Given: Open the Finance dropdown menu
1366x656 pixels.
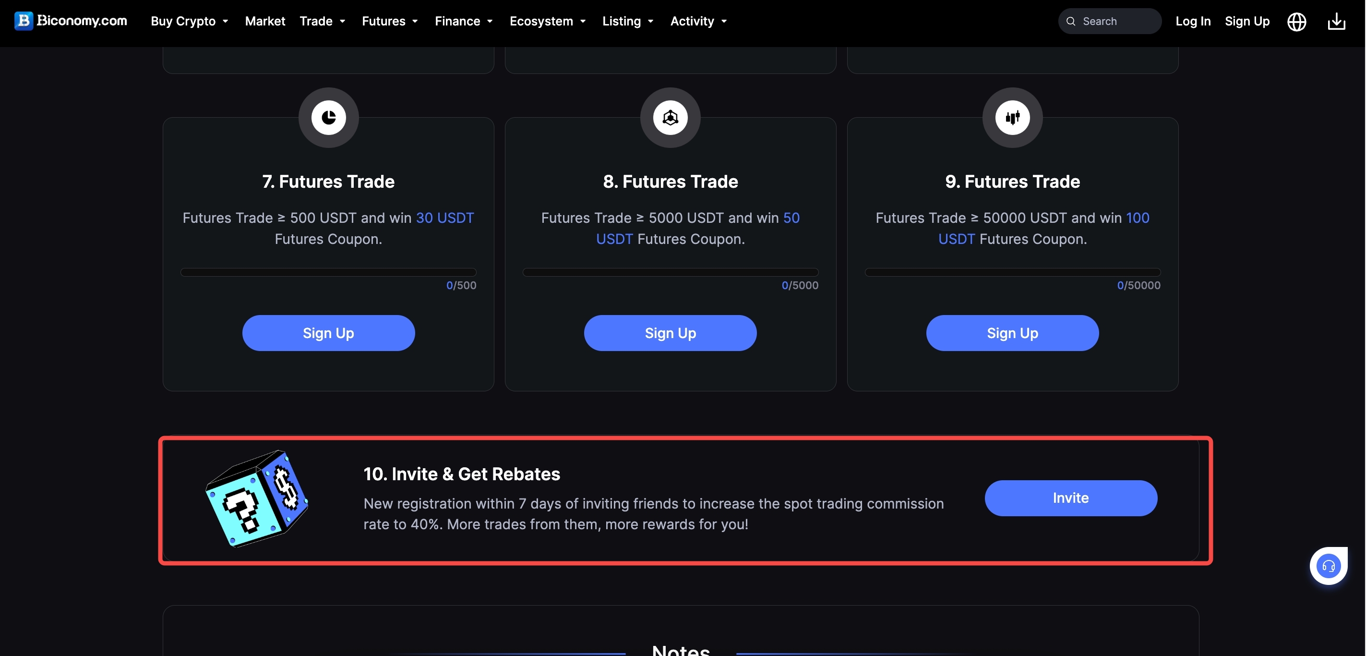Looking at the screenshot, I should coord(464,21).
